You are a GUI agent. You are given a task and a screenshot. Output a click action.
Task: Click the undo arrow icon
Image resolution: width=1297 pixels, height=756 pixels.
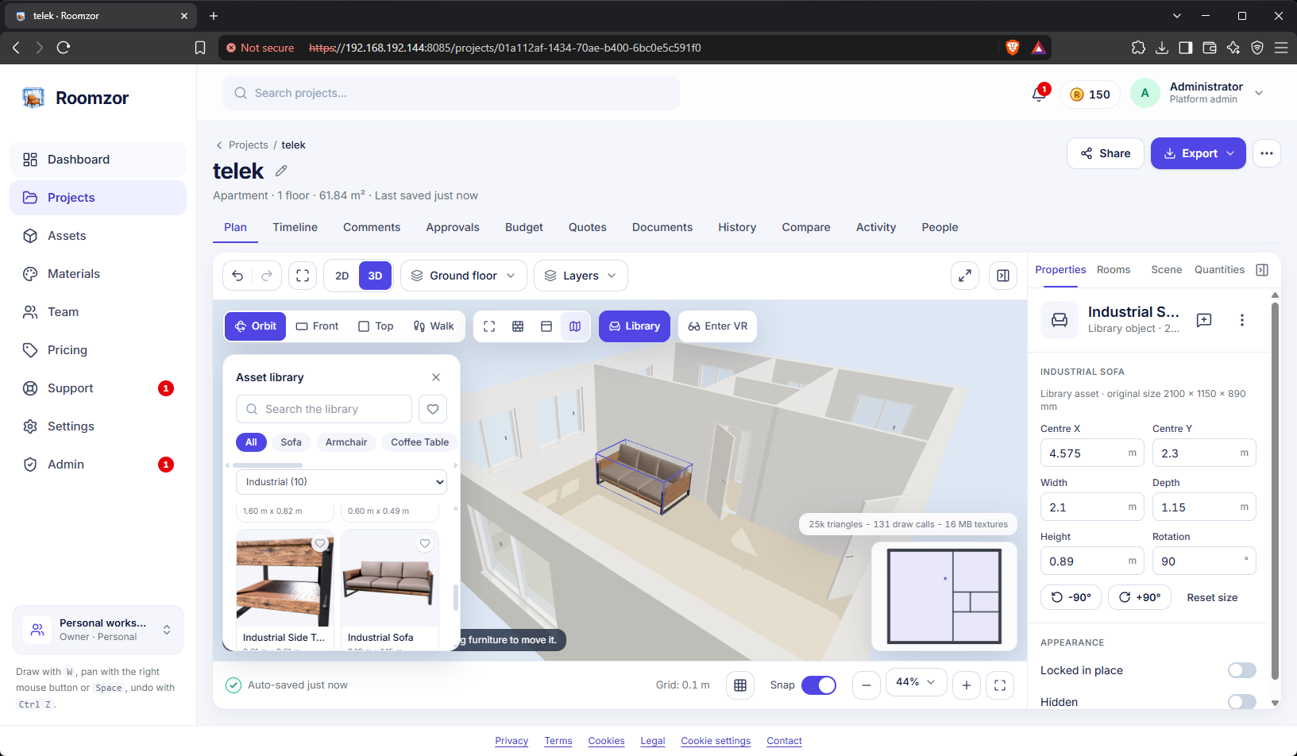(237, 276)
